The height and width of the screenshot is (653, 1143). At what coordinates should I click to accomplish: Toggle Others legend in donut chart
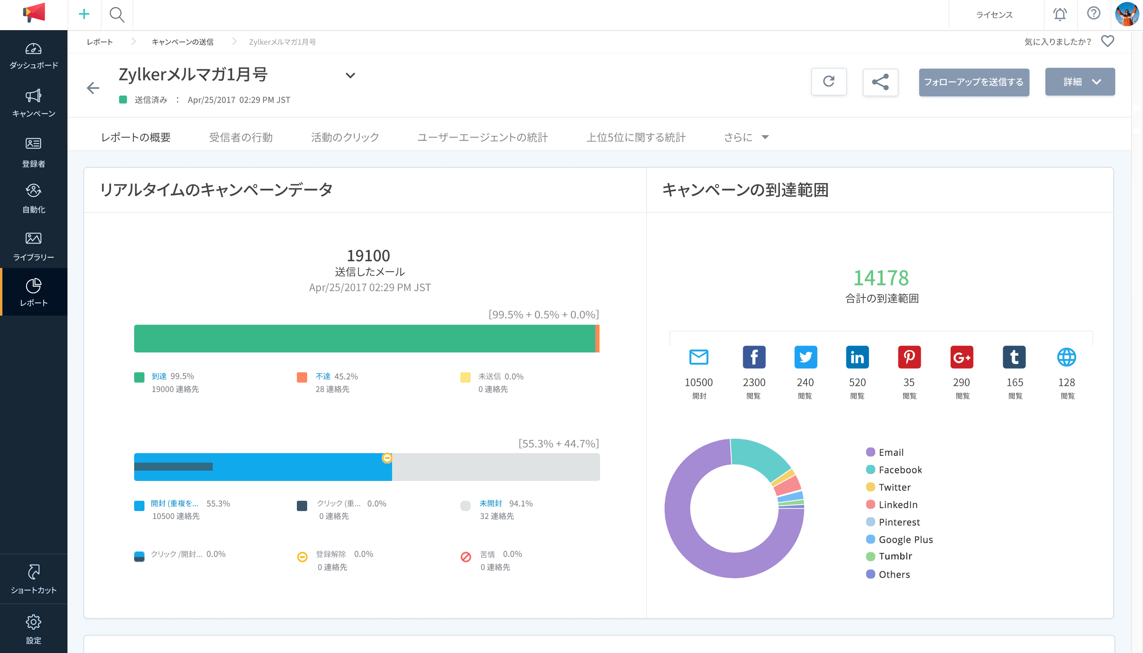888,574
